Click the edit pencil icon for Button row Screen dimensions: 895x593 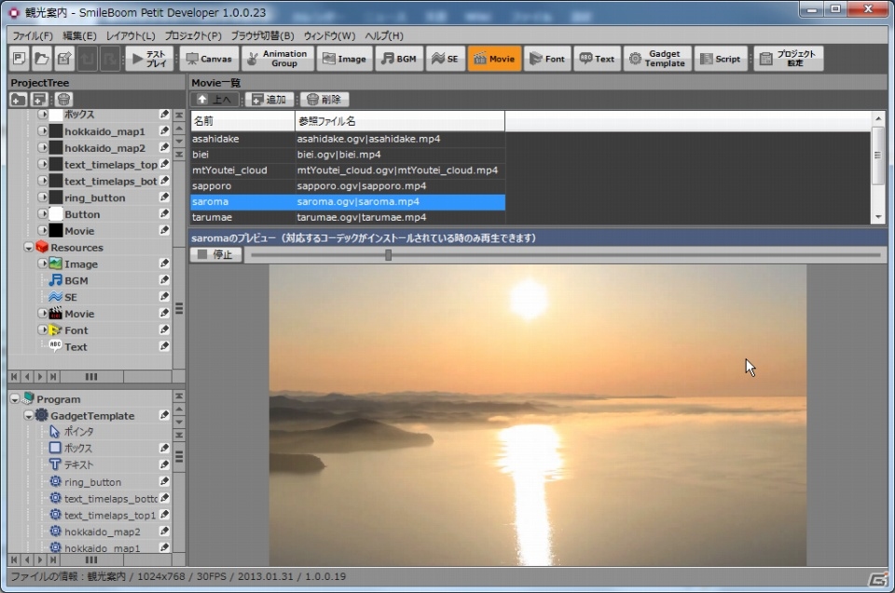click(x=164, y=213)
